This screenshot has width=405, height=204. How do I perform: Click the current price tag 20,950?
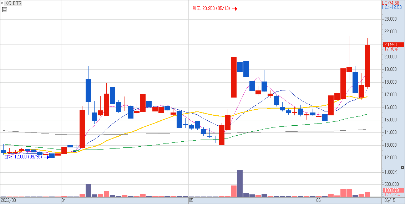[394, 45]
